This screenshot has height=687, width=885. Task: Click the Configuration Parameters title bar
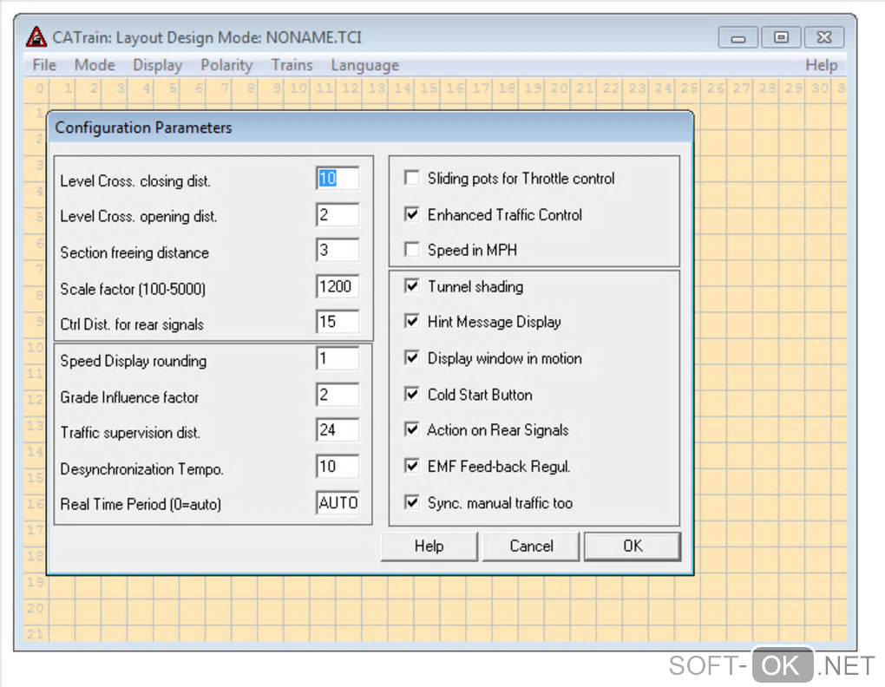tap(370, 128)
